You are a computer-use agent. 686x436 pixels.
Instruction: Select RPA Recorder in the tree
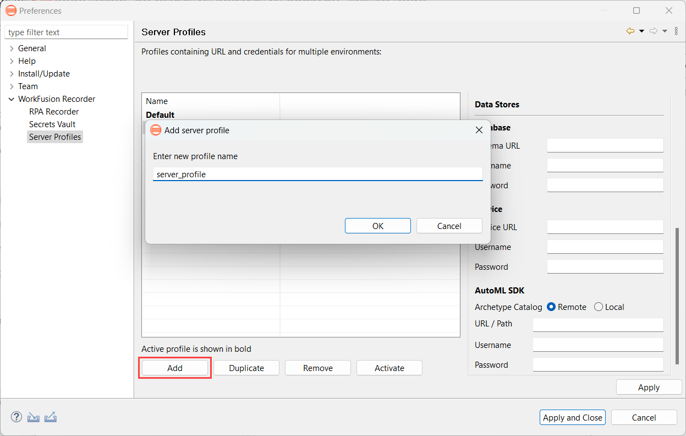(54, 112)
